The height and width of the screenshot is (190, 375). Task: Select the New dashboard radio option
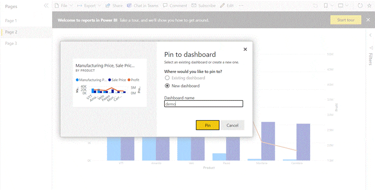[x=167, y=86]
